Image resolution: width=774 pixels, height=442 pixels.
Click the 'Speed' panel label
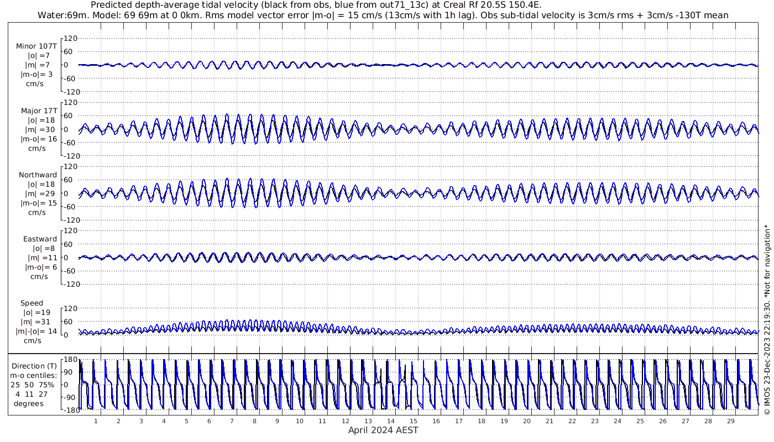[32, 303]
